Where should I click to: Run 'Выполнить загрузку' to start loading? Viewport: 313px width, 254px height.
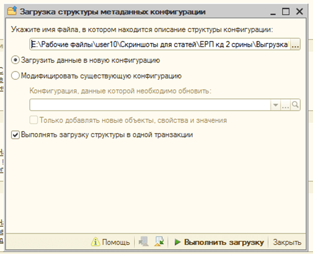219,242
